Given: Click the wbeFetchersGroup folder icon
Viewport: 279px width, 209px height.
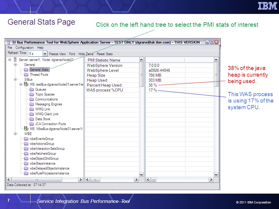Looking at the screenshot, I should [x=26, y=154].
